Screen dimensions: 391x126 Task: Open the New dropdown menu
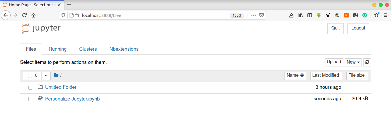(x=353, y=62)
